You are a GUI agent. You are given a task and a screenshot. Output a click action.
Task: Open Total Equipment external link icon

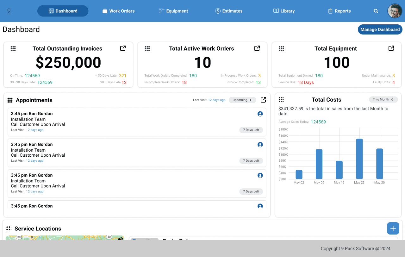point(391,48)
